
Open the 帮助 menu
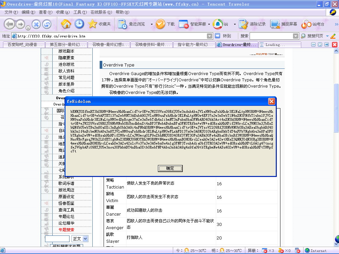(122, 12)
